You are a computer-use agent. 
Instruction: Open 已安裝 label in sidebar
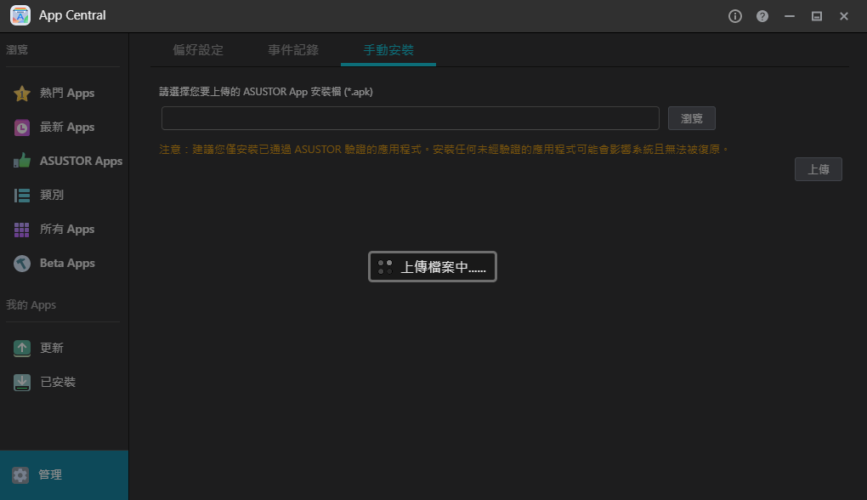coord(58,382)
